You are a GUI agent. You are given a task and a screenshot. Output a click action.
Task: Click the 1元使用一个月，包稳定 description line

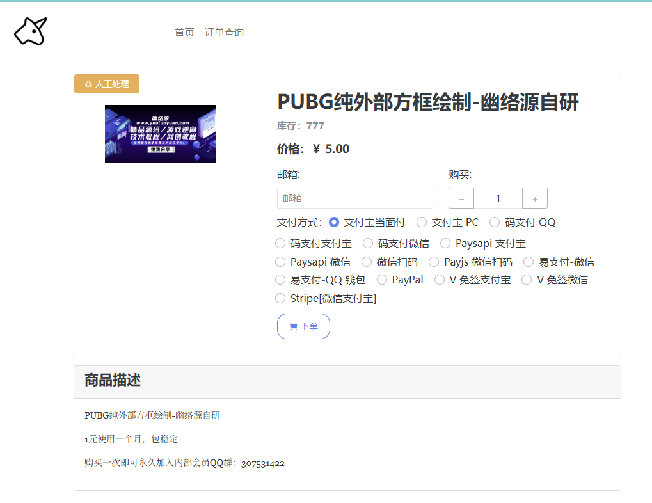tap(131, 439)
